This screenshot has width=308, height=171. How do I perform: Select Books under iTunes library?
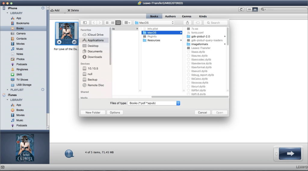click(x=20, y=110)
